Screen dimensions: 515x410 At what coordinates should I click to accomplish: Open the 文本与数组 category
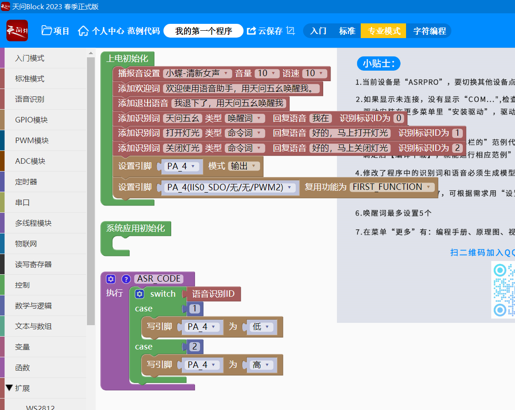click(x=45, y=326)
